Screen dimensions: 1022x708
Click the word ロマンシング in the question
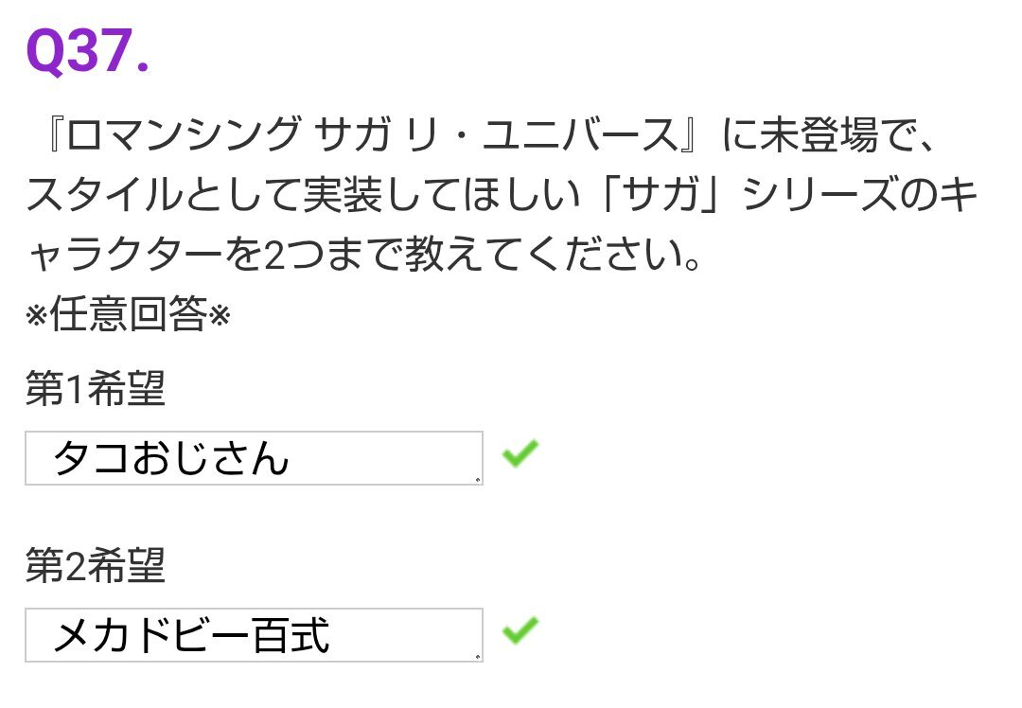184,135
